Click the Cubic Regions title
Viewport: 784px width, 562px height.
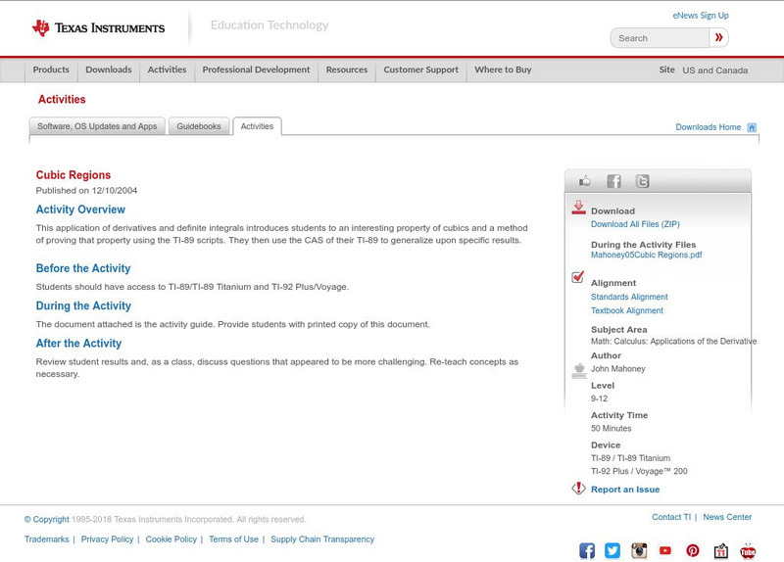point(73,175)
